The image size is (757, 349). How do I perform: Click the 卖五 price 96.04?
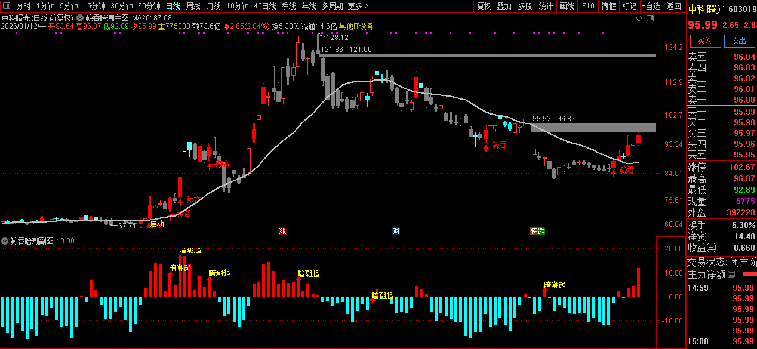(x=743, y=57)
